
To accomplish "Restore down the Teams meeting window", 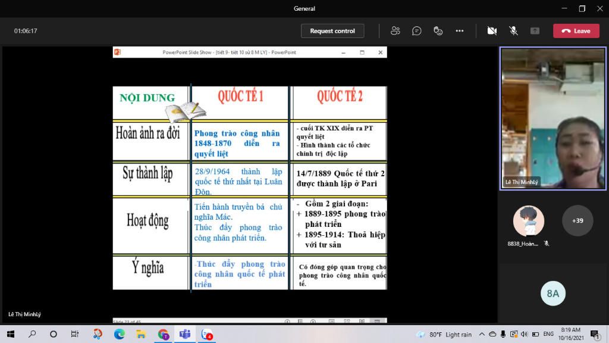I will pos(582,8).
